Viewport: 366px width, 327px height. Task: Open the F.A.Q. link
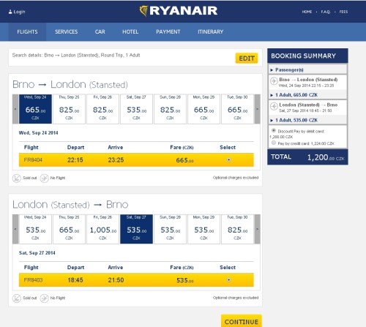click(325, 12)
